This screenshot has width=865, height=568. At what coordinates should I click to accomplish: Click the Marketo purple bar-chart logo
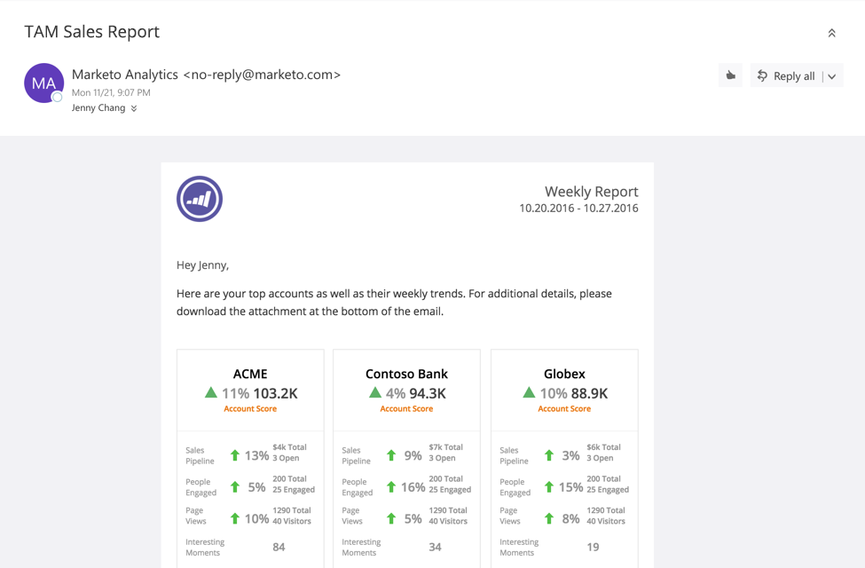[x=199, y=199]
